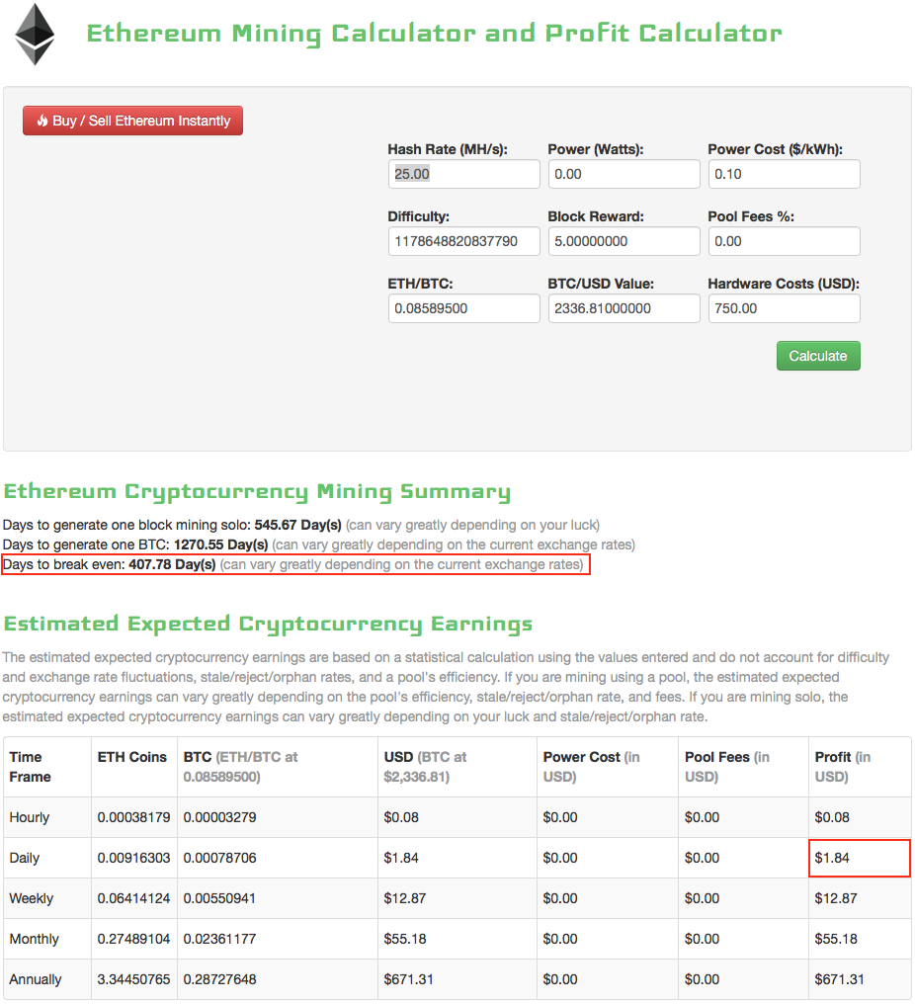Viewport: 915px width, 1004px height.
Task: Click the BTC/USD Value input field
Action: tap(624, 308)
